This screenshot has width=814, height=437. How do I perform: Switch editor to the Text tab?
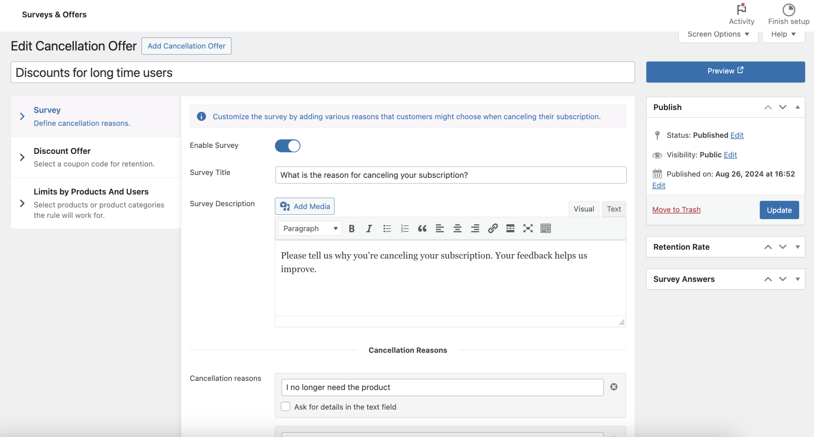point(614,209)
